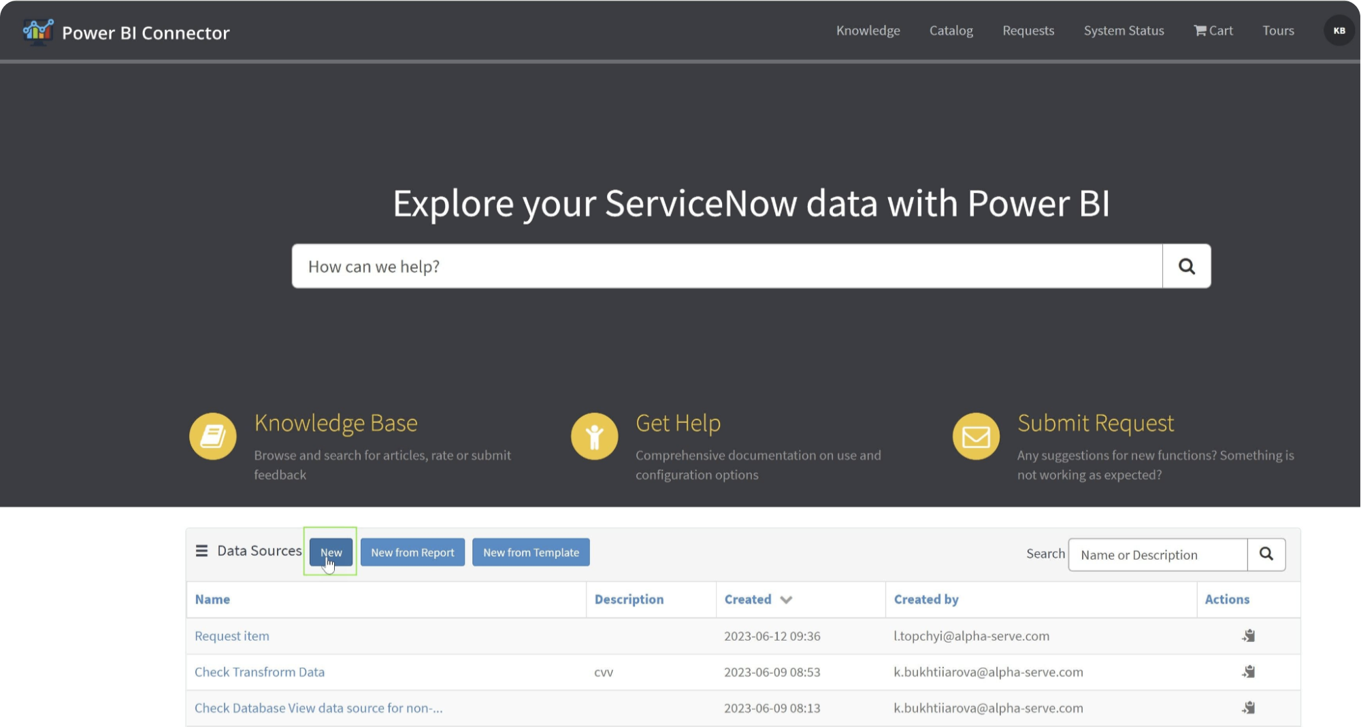Open Check Database View data source link
1361x727 pixels.
coord(318,708)
